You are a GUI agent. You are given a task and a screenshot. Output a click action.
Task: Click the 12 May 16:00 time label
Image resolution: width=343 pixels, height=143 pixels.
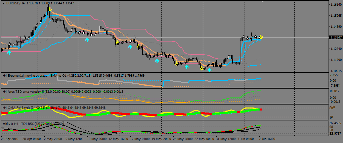pyautogui.click(x=119, y=139)
